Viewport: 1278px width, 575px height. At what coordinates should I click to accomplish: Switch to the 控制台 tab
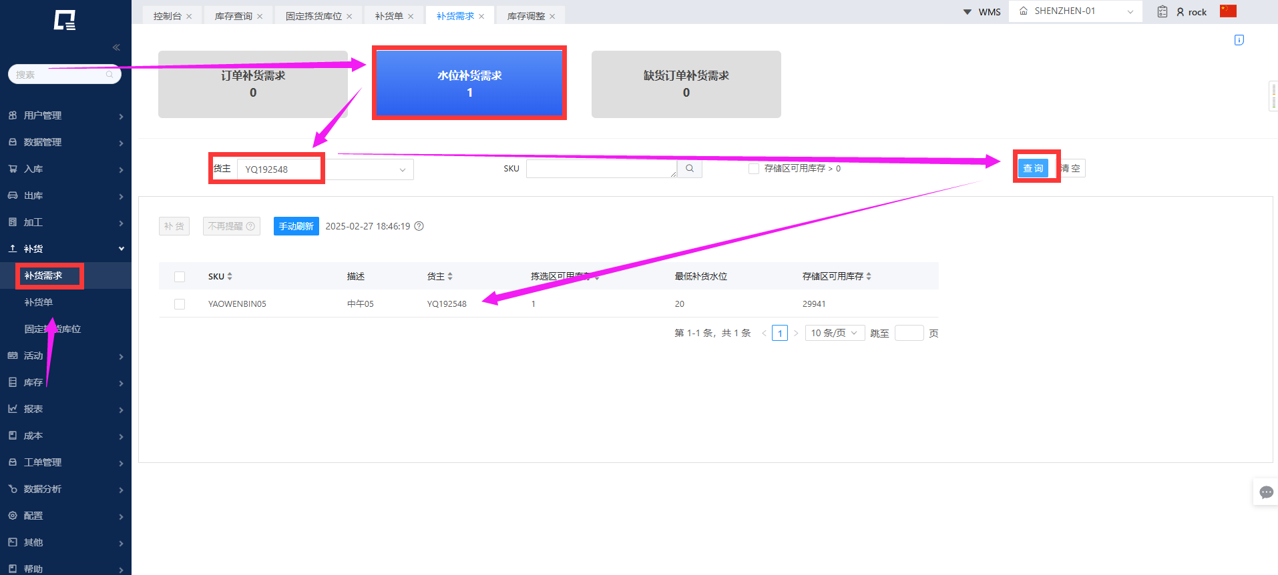(167, 16)
